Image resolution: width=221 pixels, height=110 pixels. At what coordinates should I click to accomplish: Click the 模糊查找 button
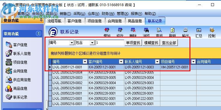151,42
